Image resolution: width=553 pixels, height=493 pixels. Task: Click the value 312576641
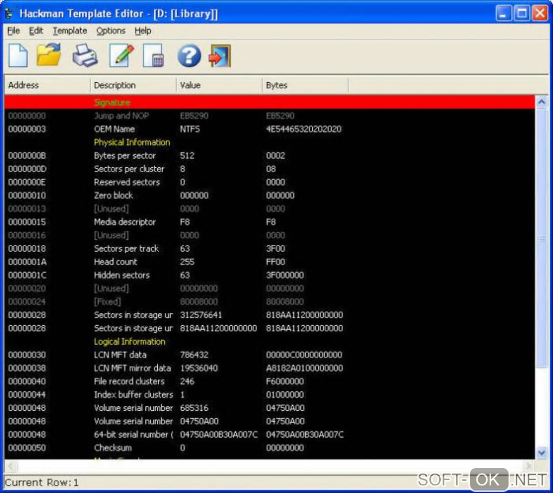[201, 315]
